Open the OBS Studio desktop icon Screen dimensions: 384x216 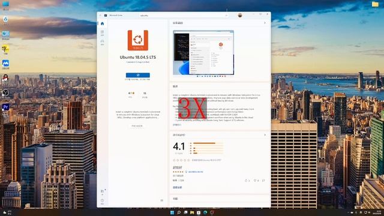tap(5, 93)
